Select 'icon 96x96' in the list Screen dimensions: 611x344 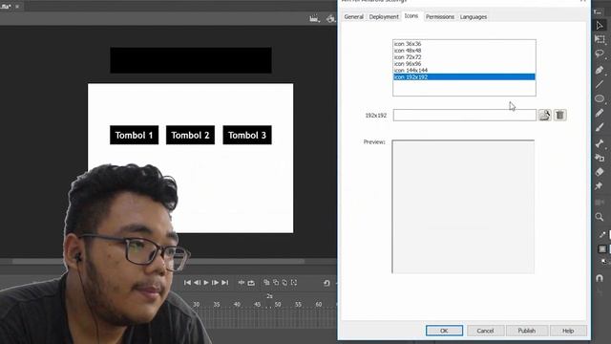pos(464,64)
